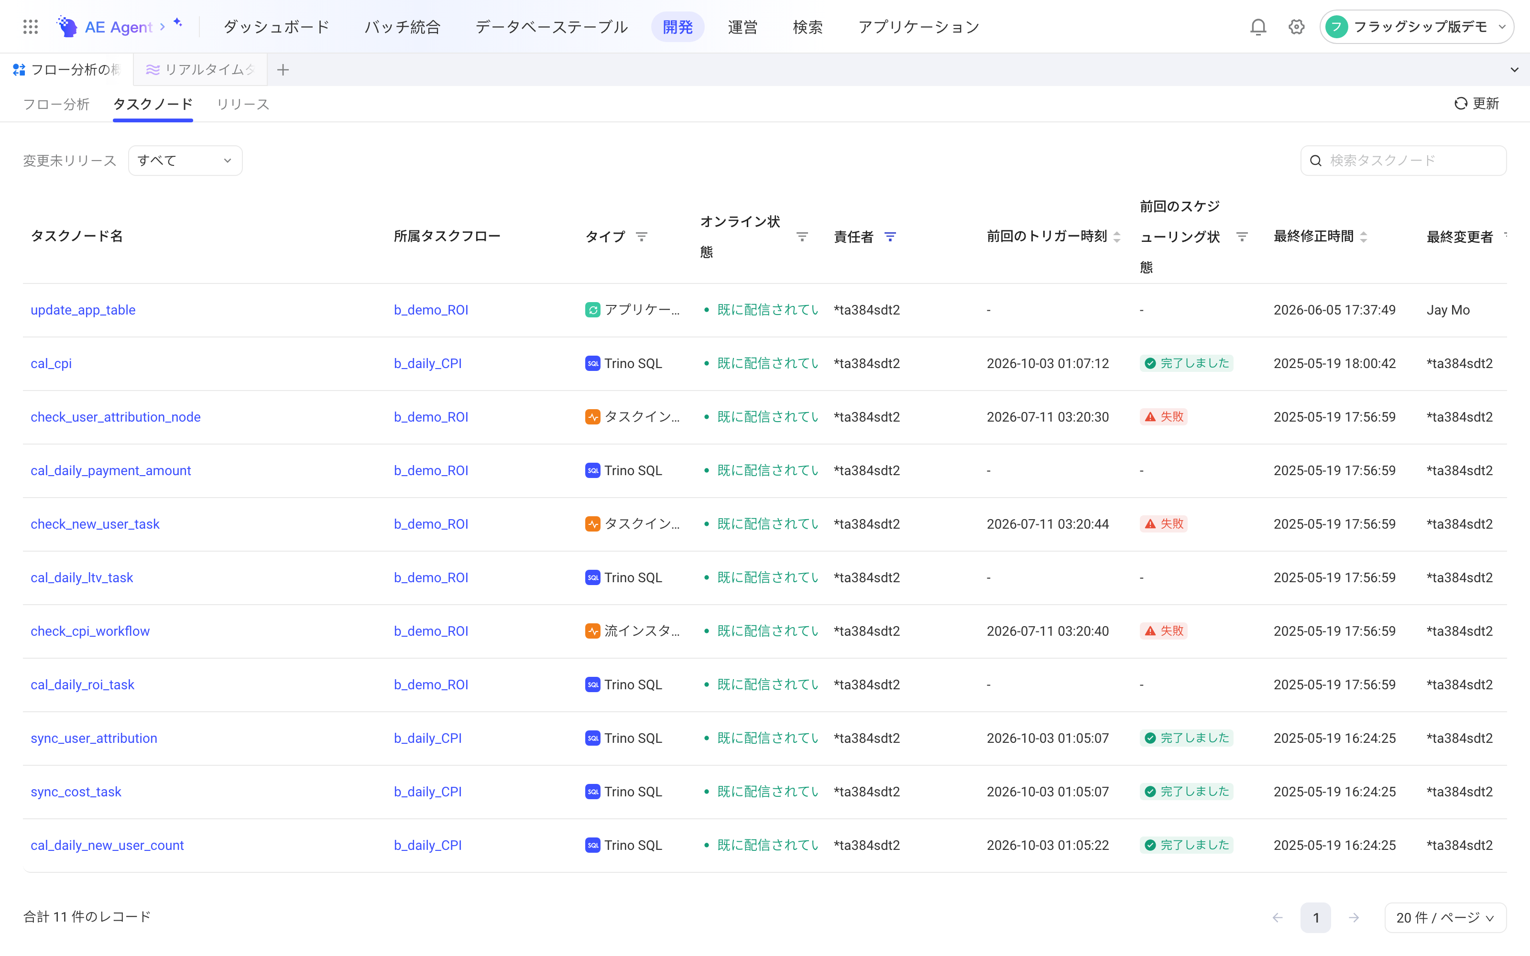Open the 検索 menu

[x=808, y=27]
